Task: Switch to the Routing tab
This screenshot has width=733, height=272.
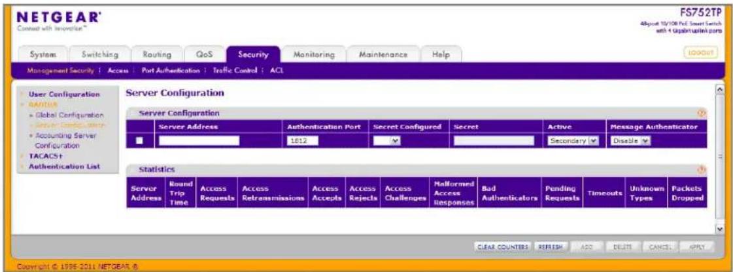Action: point(156,55)
